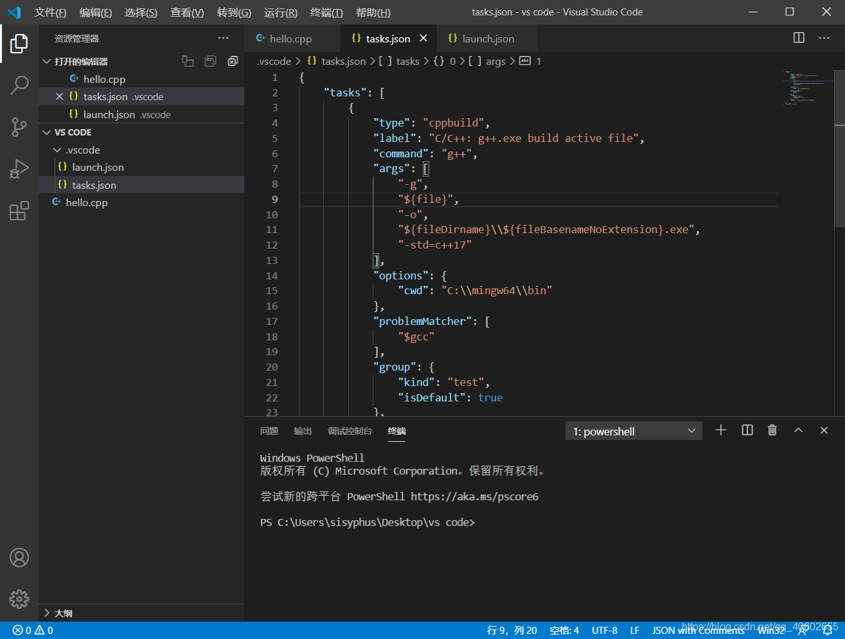Image resolution: width=845 pixels, height=639 pixels.
Task: Click errors and warnings status bar indicator
Action: (33, 630)
